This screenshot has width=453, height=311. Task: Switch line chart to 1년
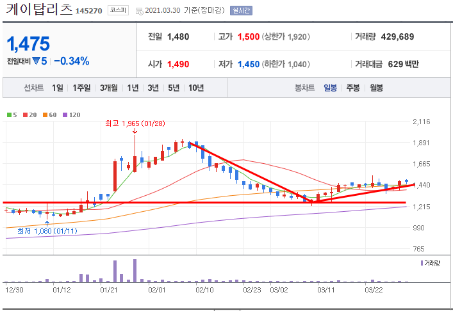(x=133, y=88)
